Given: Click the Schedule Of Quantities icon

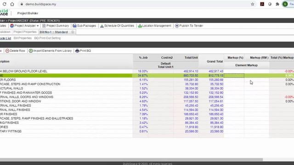Looking at the screenshot, I should point(102,26).
